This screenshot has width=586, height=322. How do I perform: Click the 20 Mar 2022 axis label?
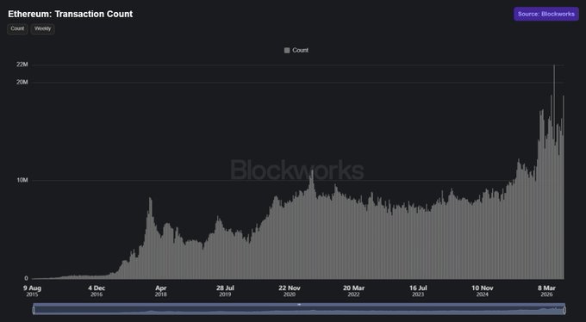[x=353, y=291]
